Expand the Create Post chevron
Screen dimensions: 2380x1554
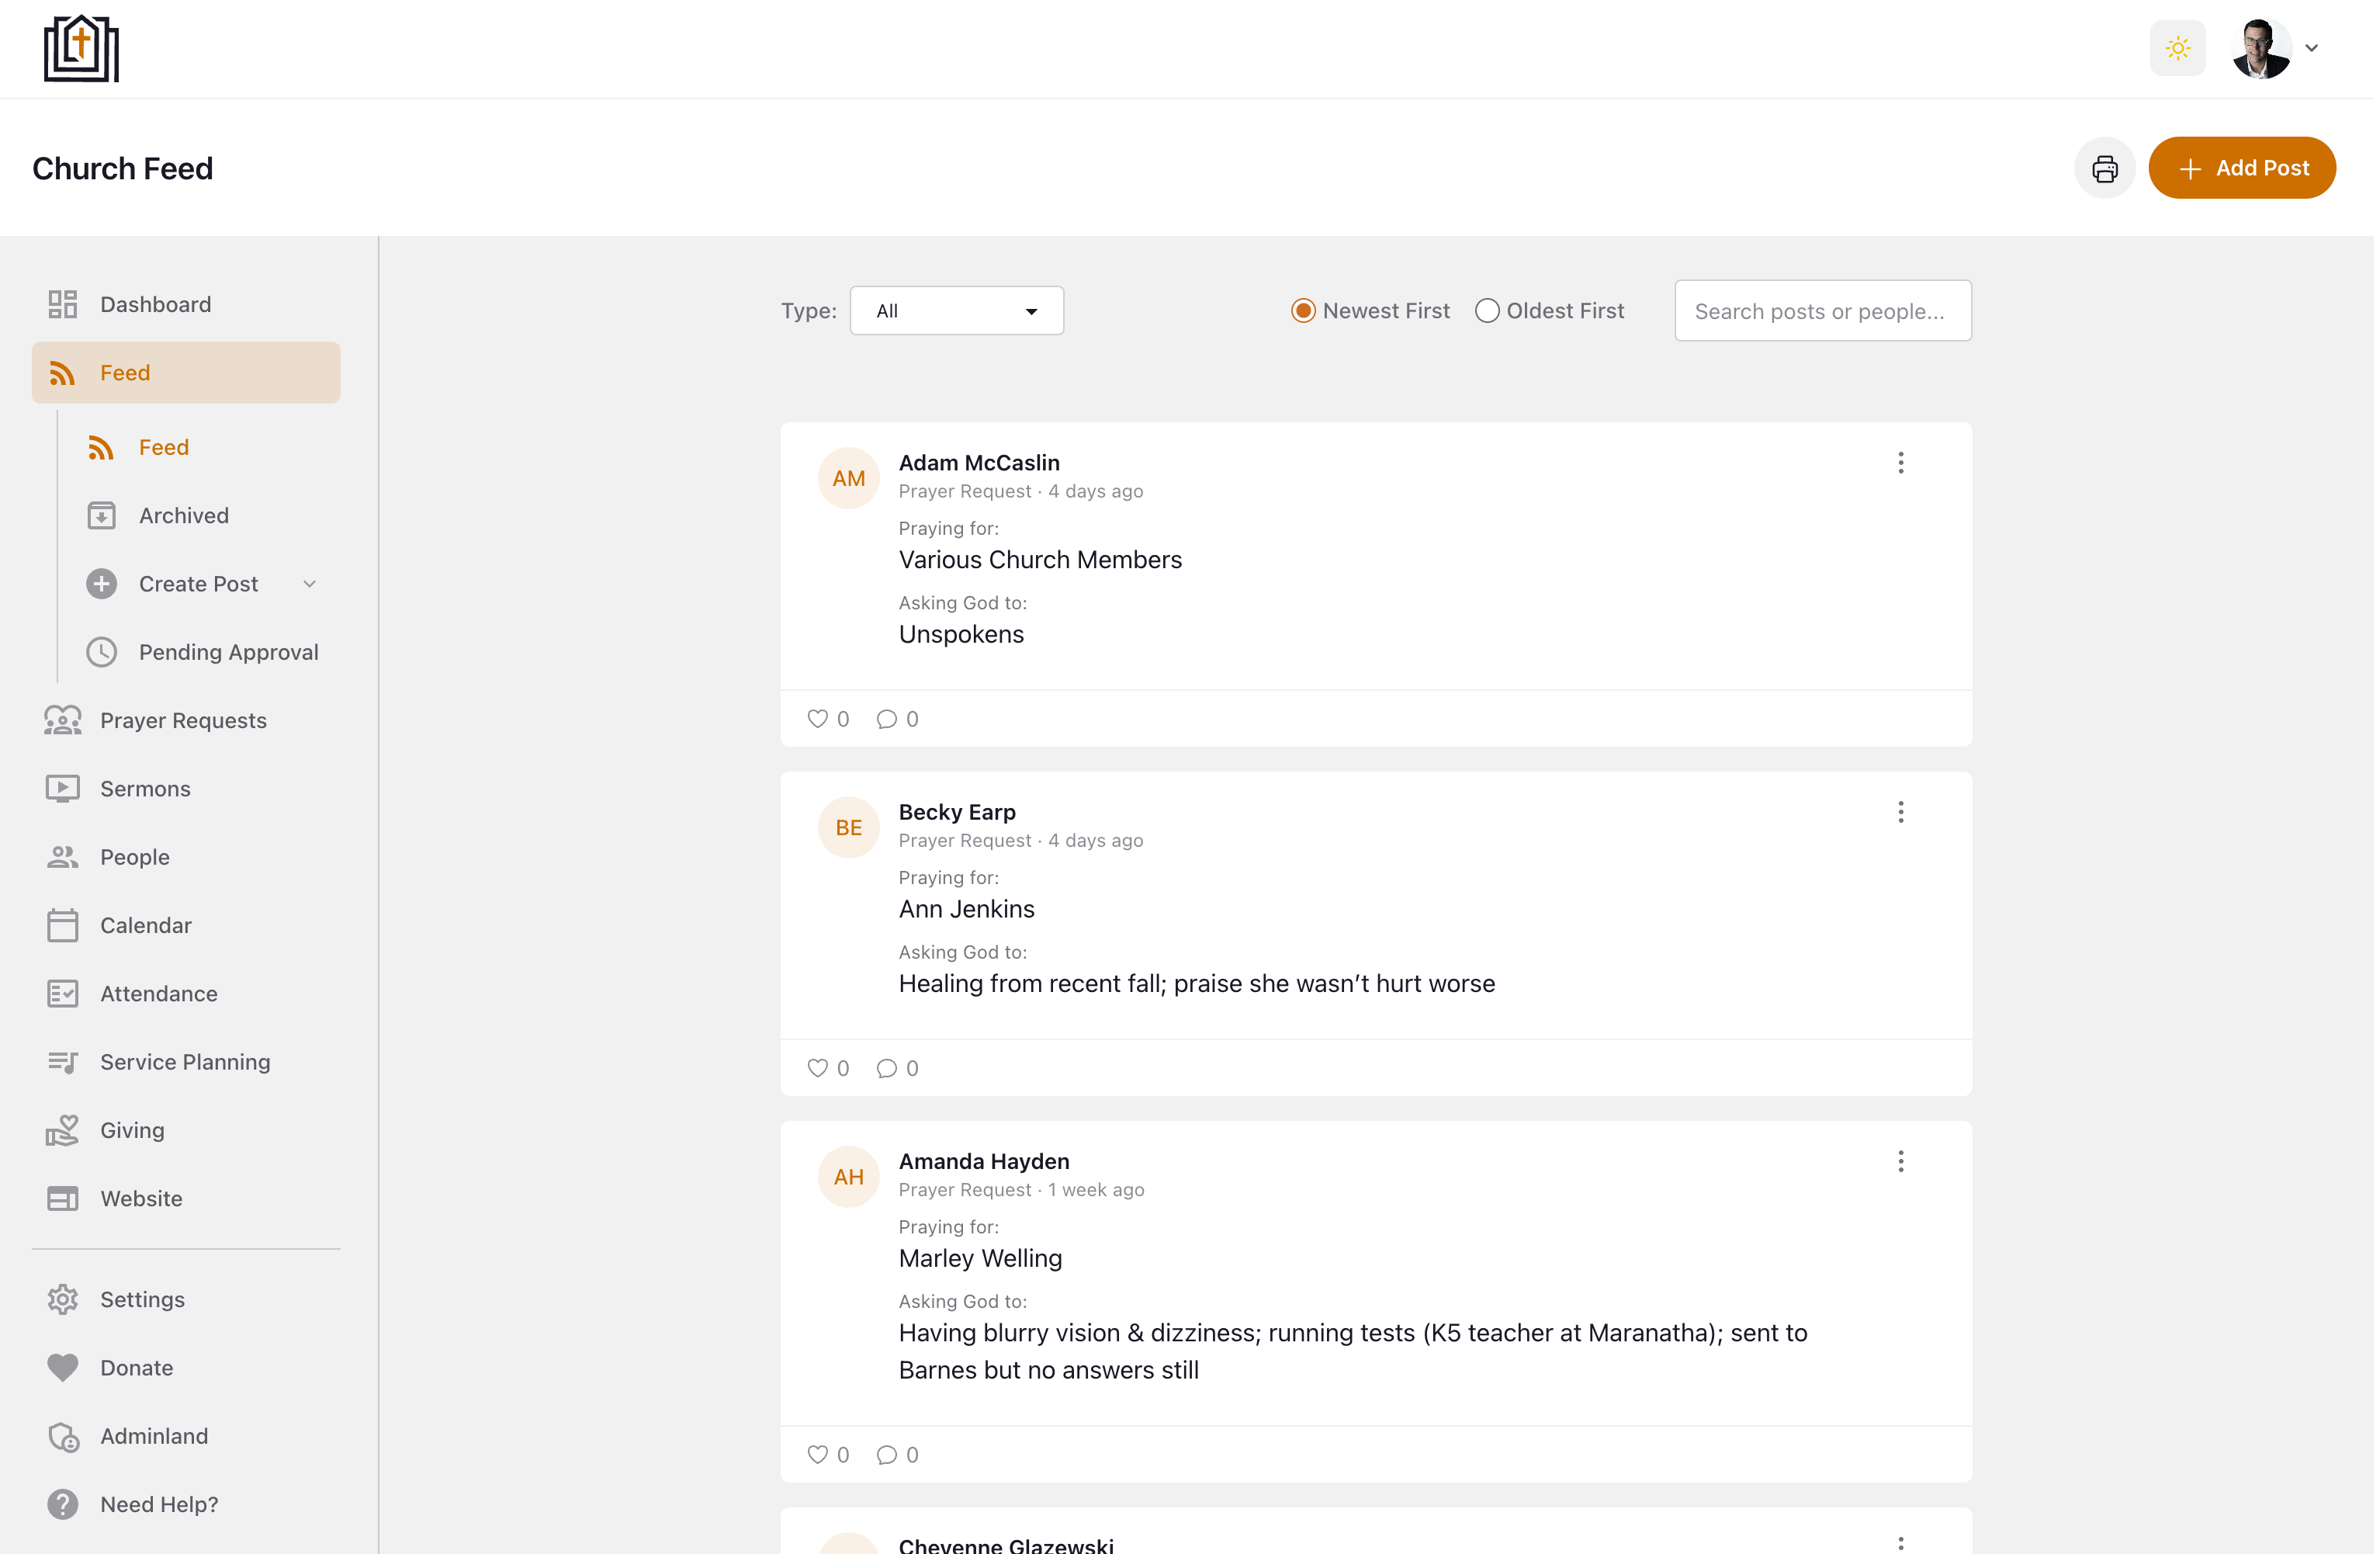click(310, 583)
